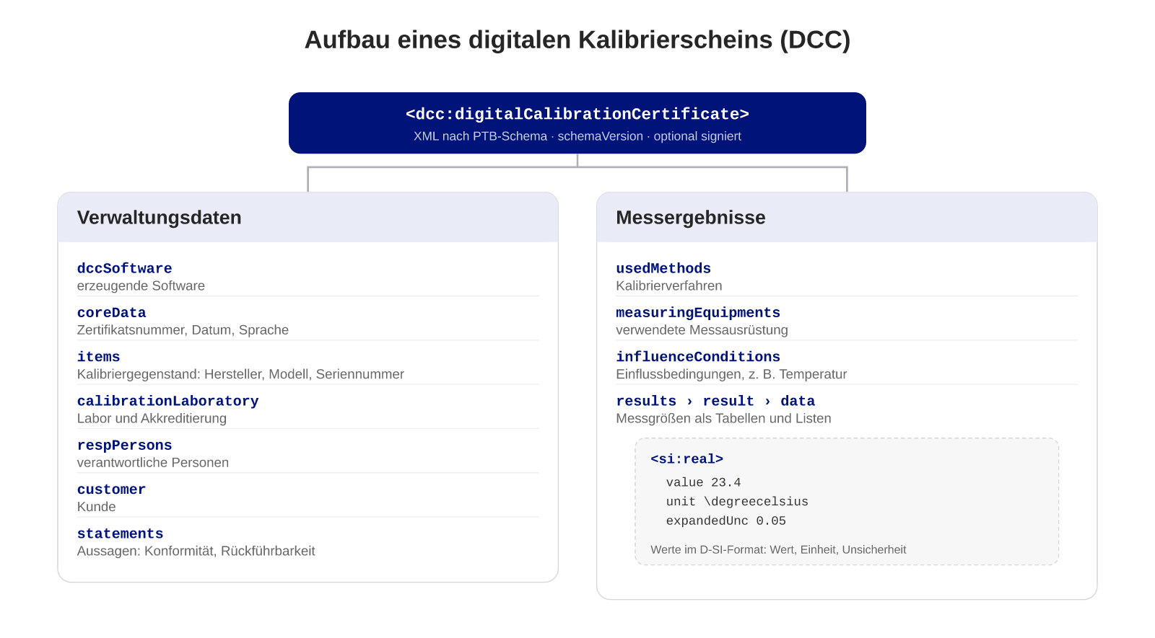Select the 'items' entry
This screenshot has height=638, width=1155.
tap(99, 356)
